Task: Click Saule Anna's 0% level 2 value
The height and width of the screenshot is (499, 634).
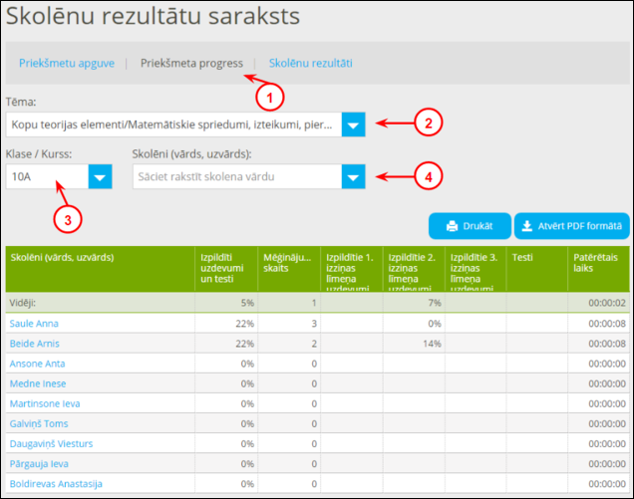Action: tap(435, 324)
